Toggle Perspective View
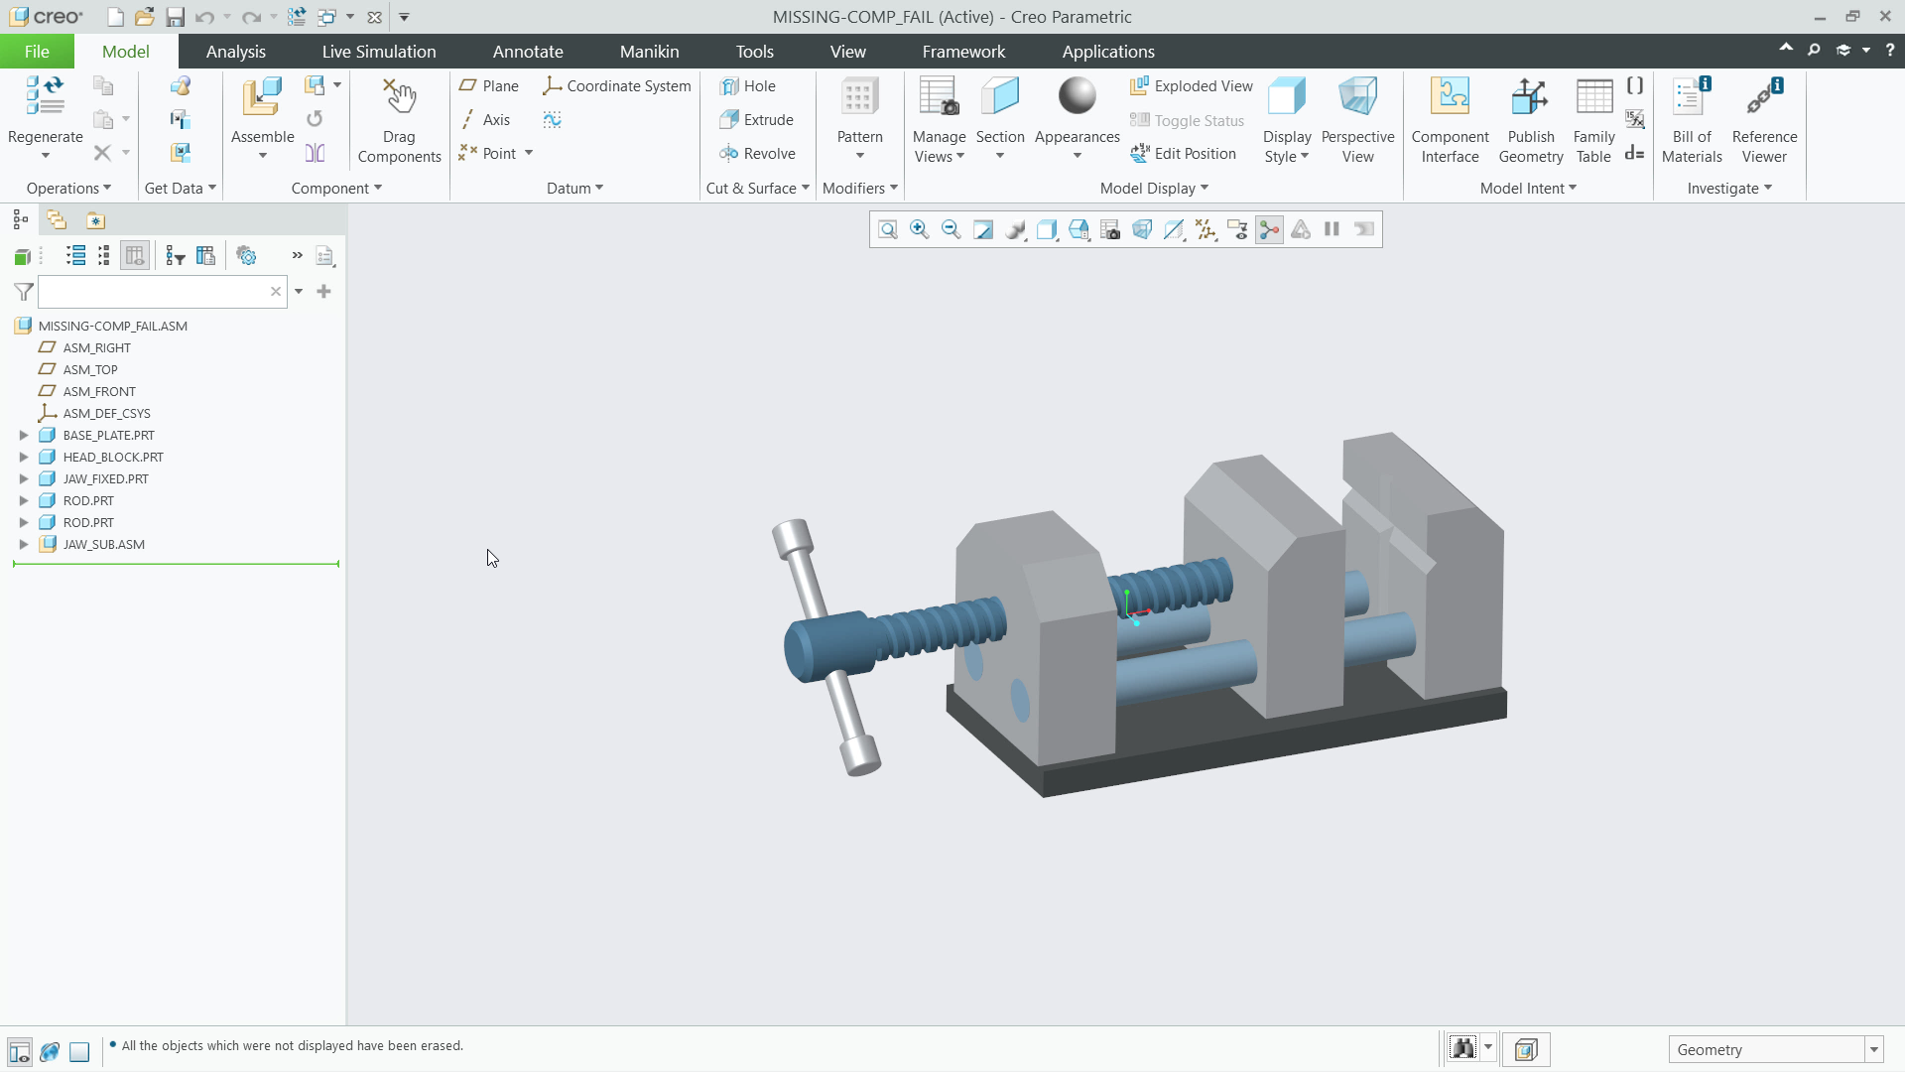Image resolution: width=1905 pixels, height=1072 pixels. click(x=1357, y=120)
